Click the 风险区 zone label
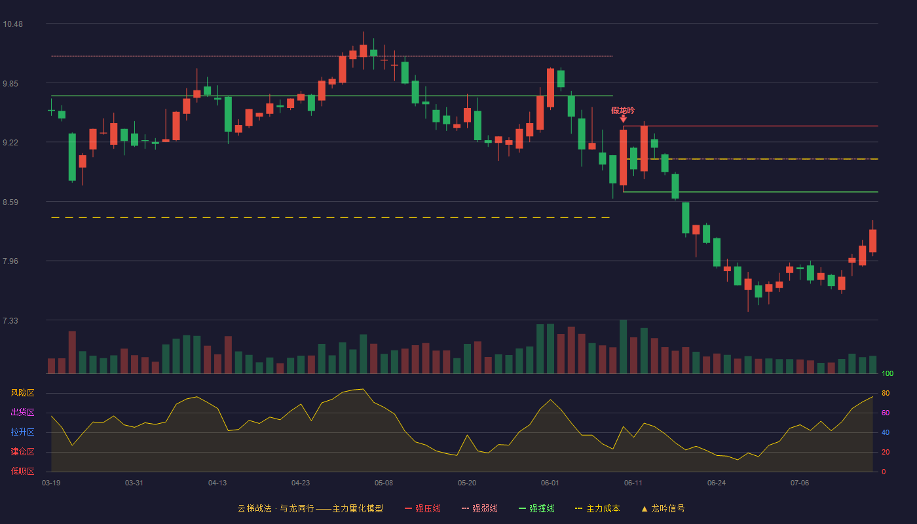Image resolution: width=917 pixels, height=524 pixels. tap(22, 393)
